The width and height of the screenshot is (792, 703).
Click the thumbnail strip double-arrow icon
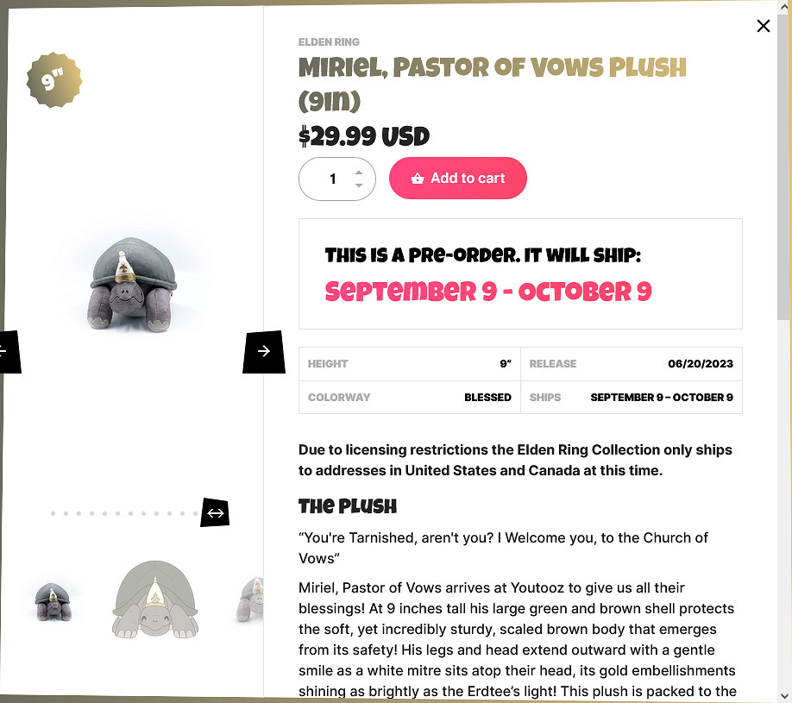coord(215,513)
